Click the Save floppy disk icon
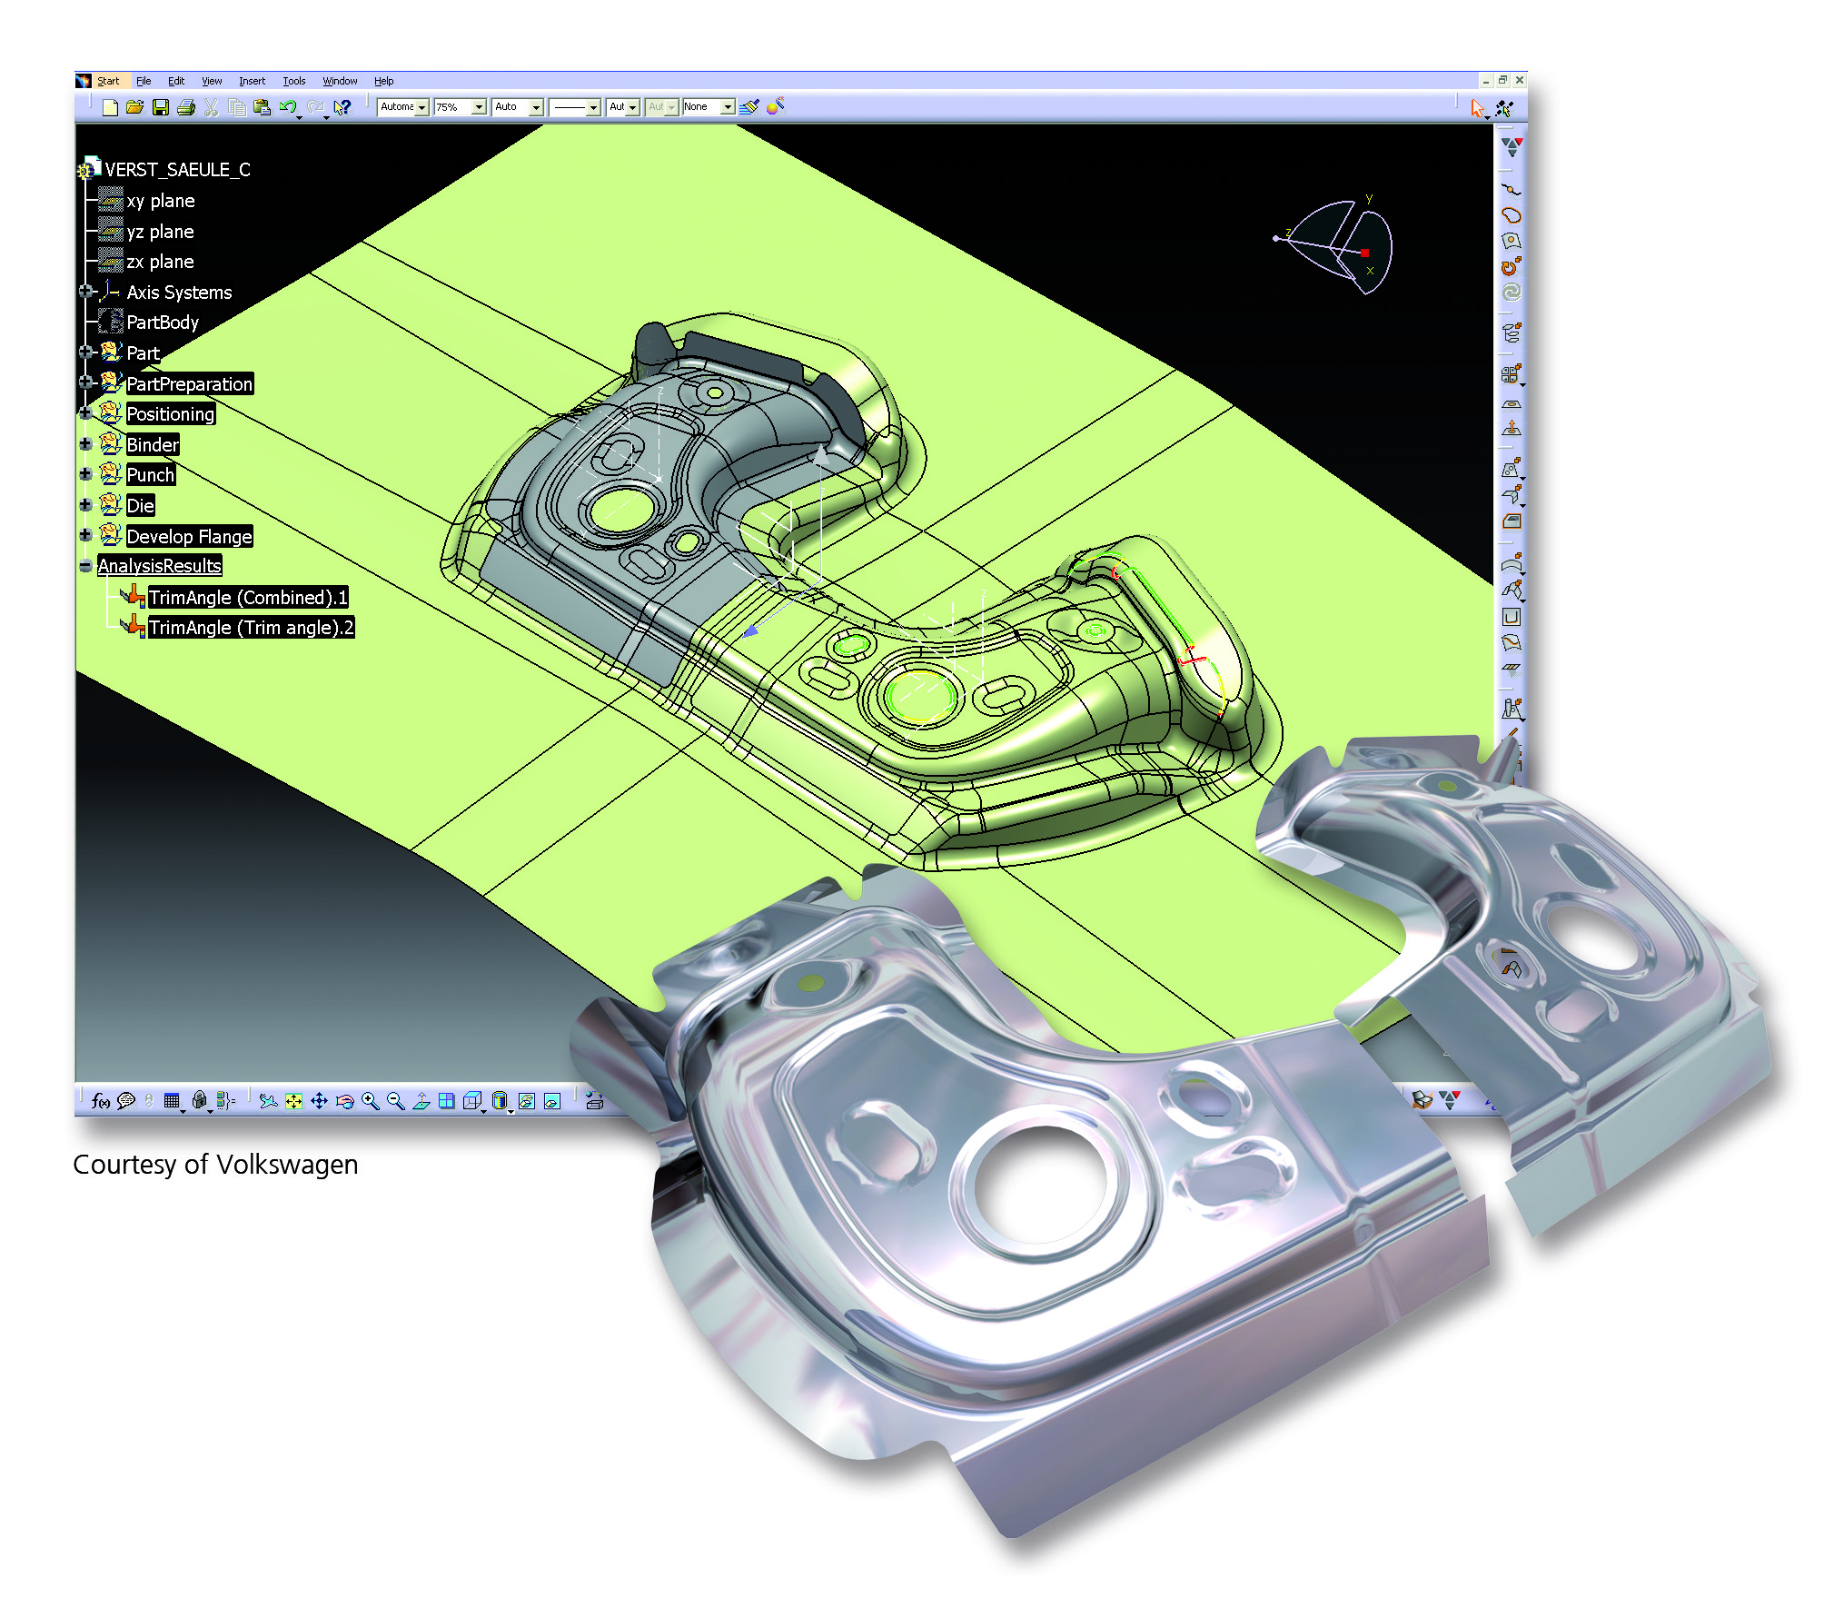The height and width of the screenshot is (1608, 1824). coord(161,107)
